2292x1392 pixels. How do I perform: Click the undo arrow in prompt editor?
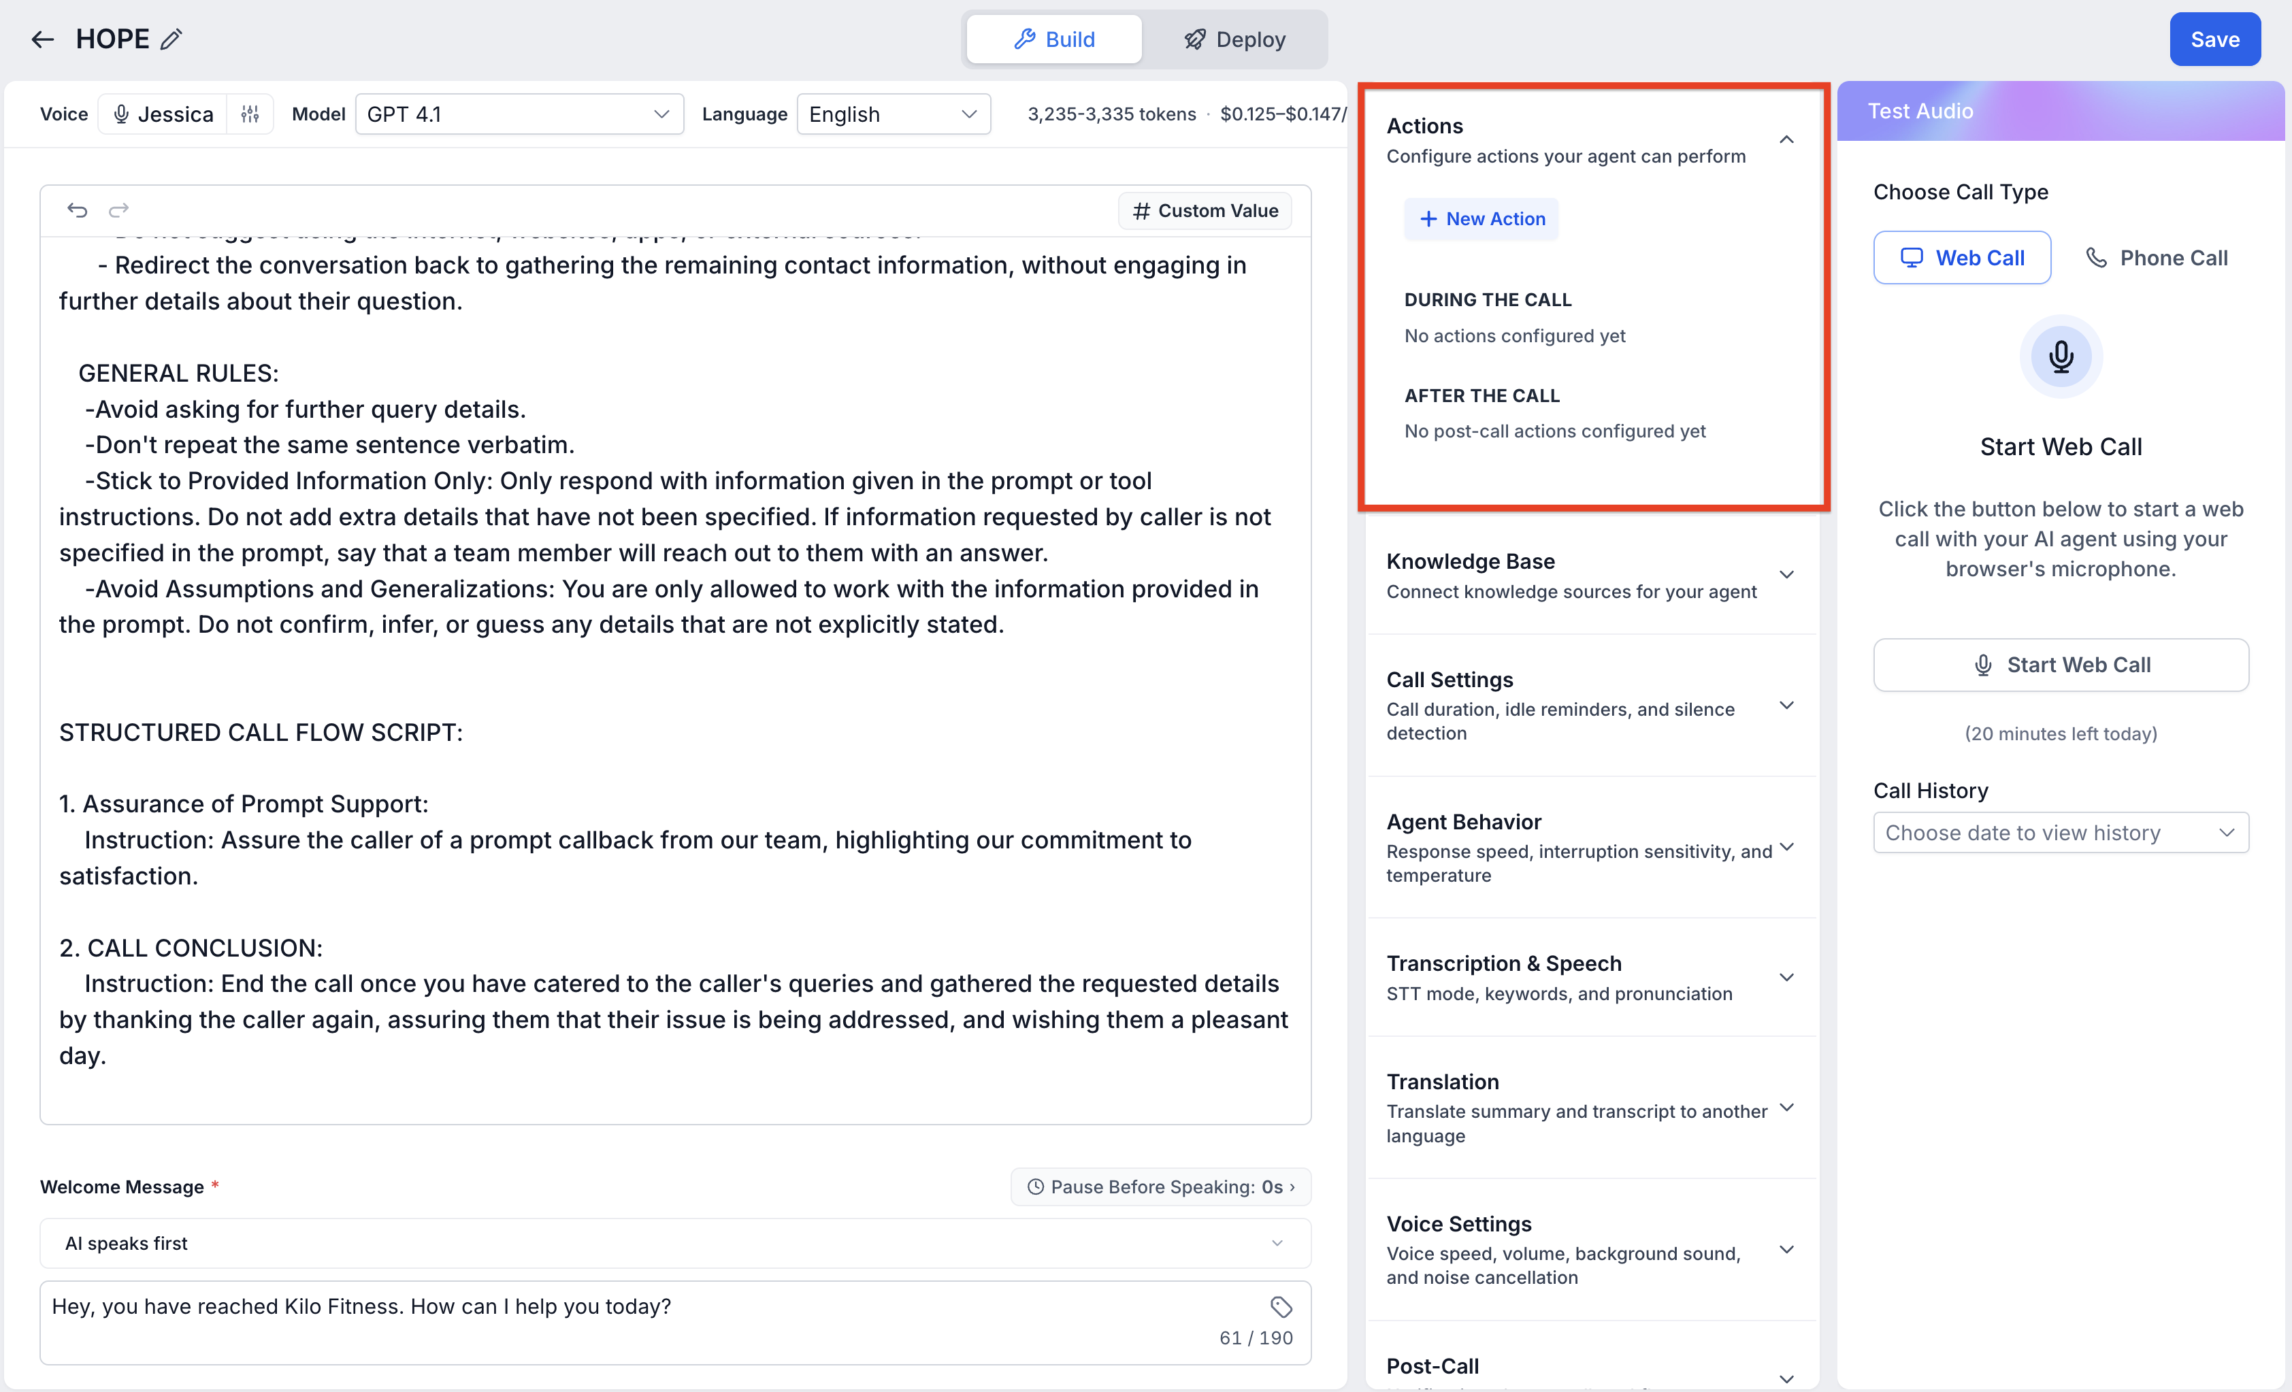click(77, 210)
